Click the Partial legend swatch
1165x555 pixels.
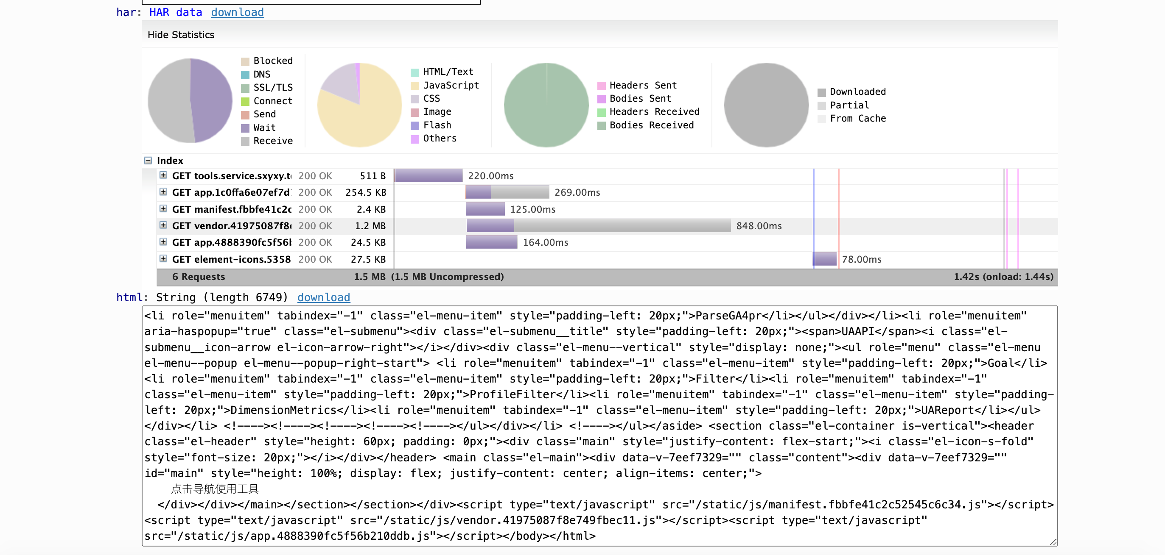click(x=822, y=105)
